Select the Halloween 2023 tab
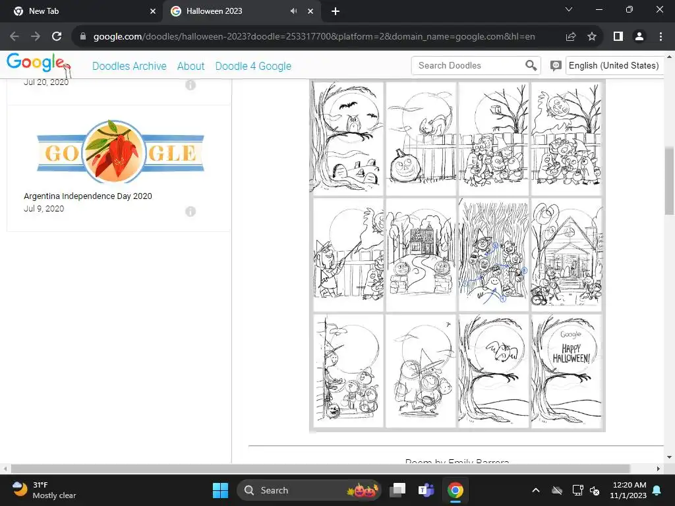This screenshot has width=675, height=506. [242, 11]
